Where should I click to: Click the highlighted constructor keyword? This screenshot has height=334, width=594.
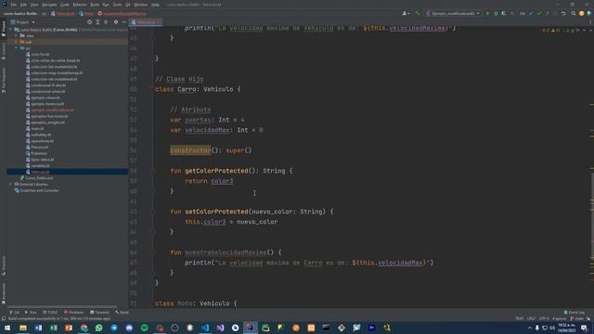coord(190,150)
